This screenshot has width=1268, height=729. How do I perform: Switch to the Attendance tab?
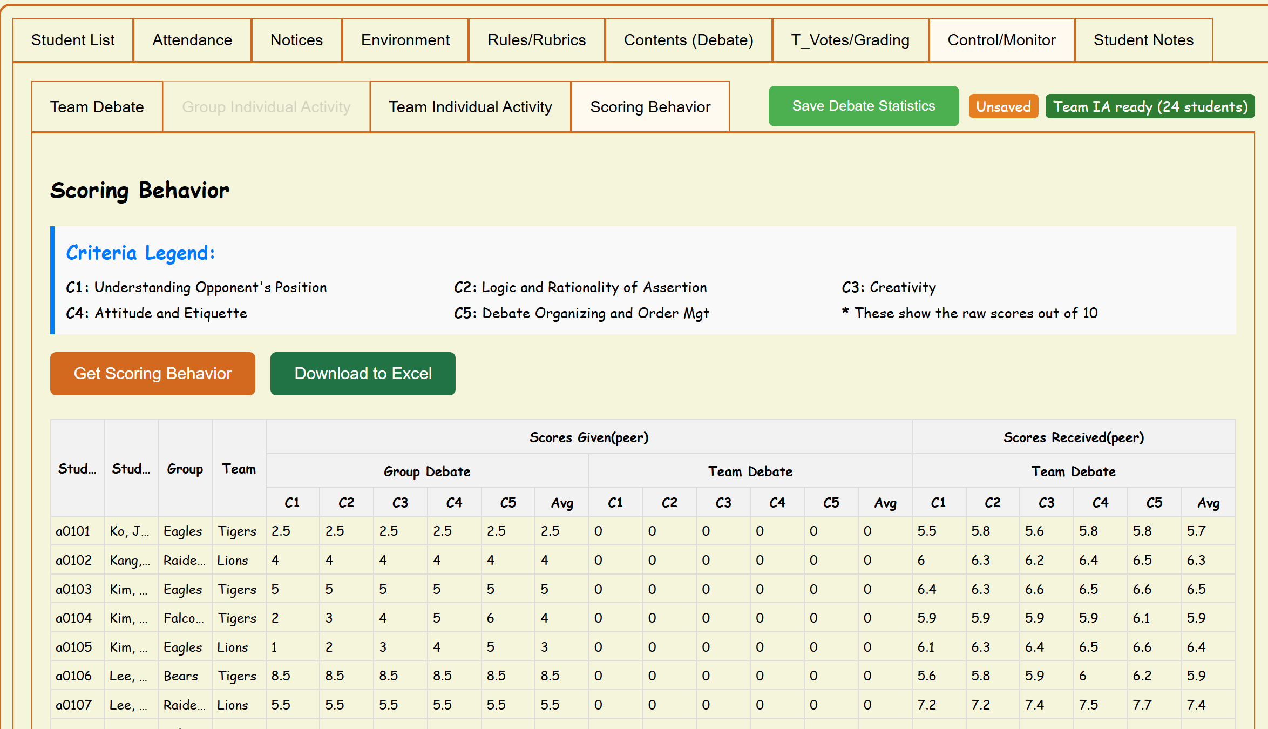click(x=192, y=40)
